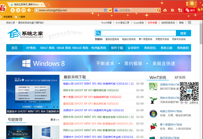Screen dimensions: 203x139
Task: Click the Windows 8 banner
Action: (98, 63)
